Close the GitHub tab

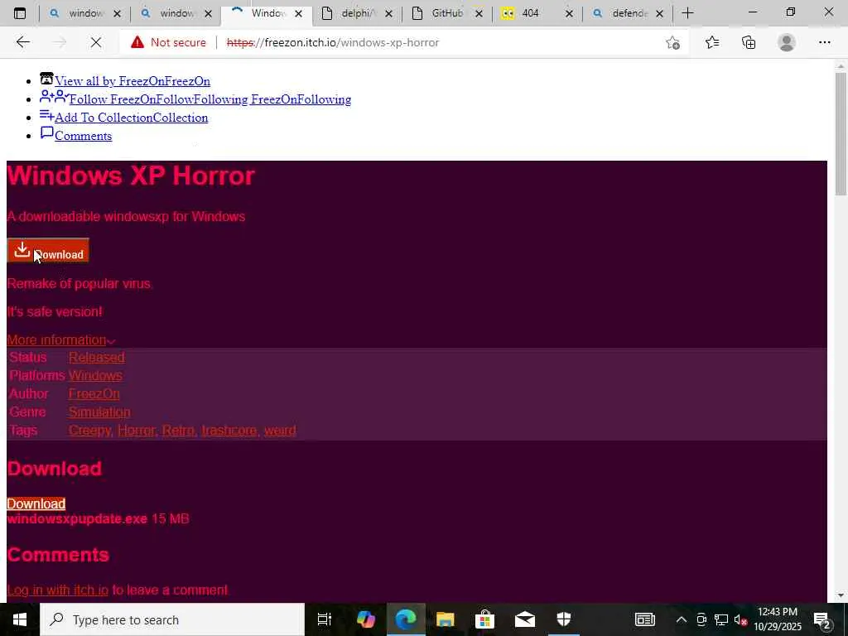pyautogui.click(x=479, y=13)
